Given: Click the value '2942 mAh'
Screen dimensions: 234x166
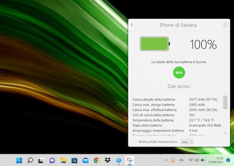Looking at the screenshot, I should point(197,105).
